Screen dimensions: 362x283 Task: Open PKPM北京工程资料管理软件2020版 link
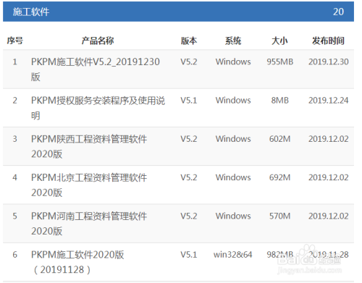click(x=89, y=185)
